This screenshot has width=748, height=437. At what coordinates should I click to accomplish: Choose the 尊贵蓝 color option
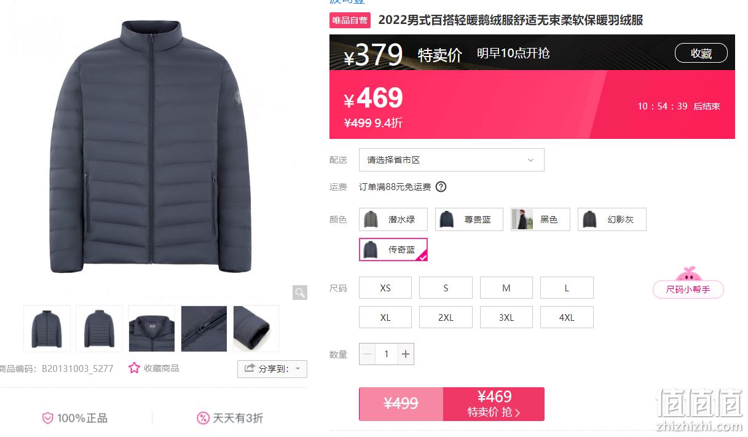click(x=469, y=219)
